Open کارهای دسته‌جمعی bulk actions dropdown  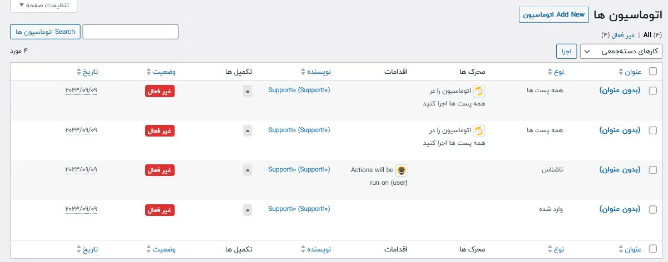click(621, 52)
